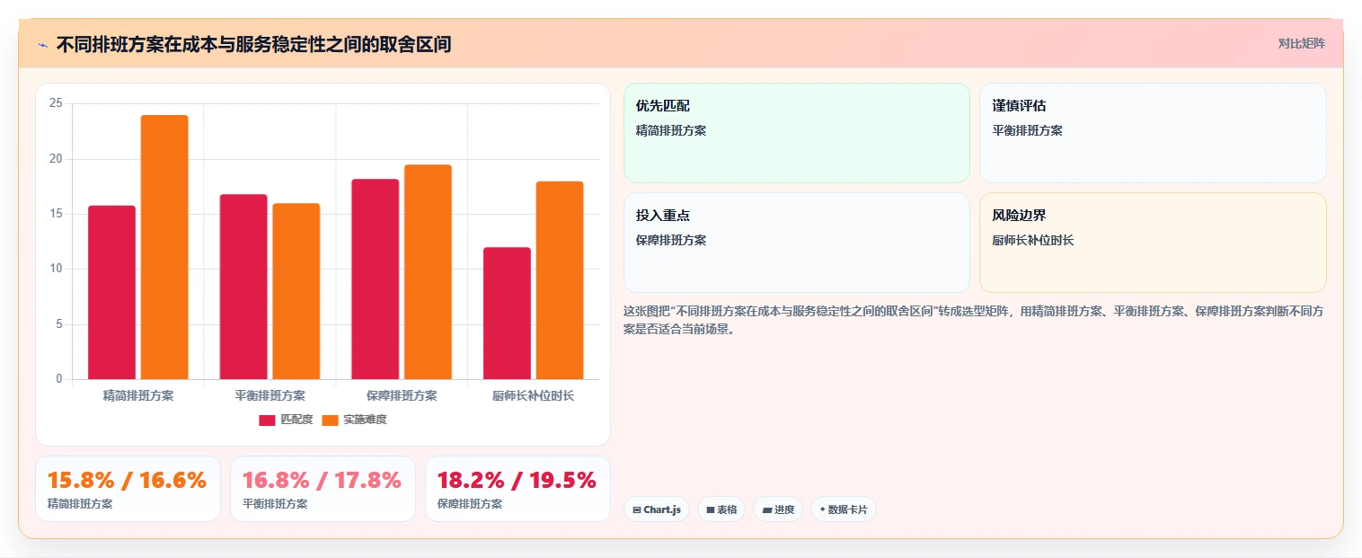Click the 表格 tag chip
The image size is (1362, 558).
click(x=721, y=509)
